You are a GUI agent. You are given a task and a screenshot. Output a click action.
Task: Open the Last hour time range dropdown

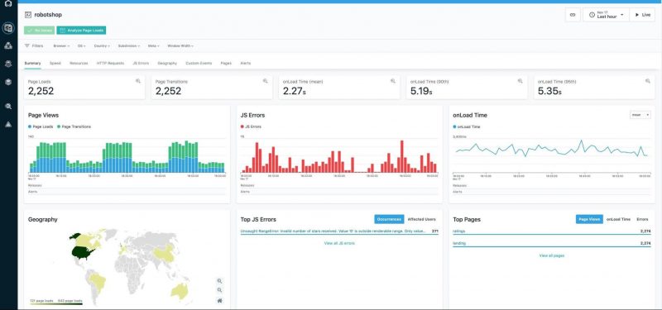(607, 15)
